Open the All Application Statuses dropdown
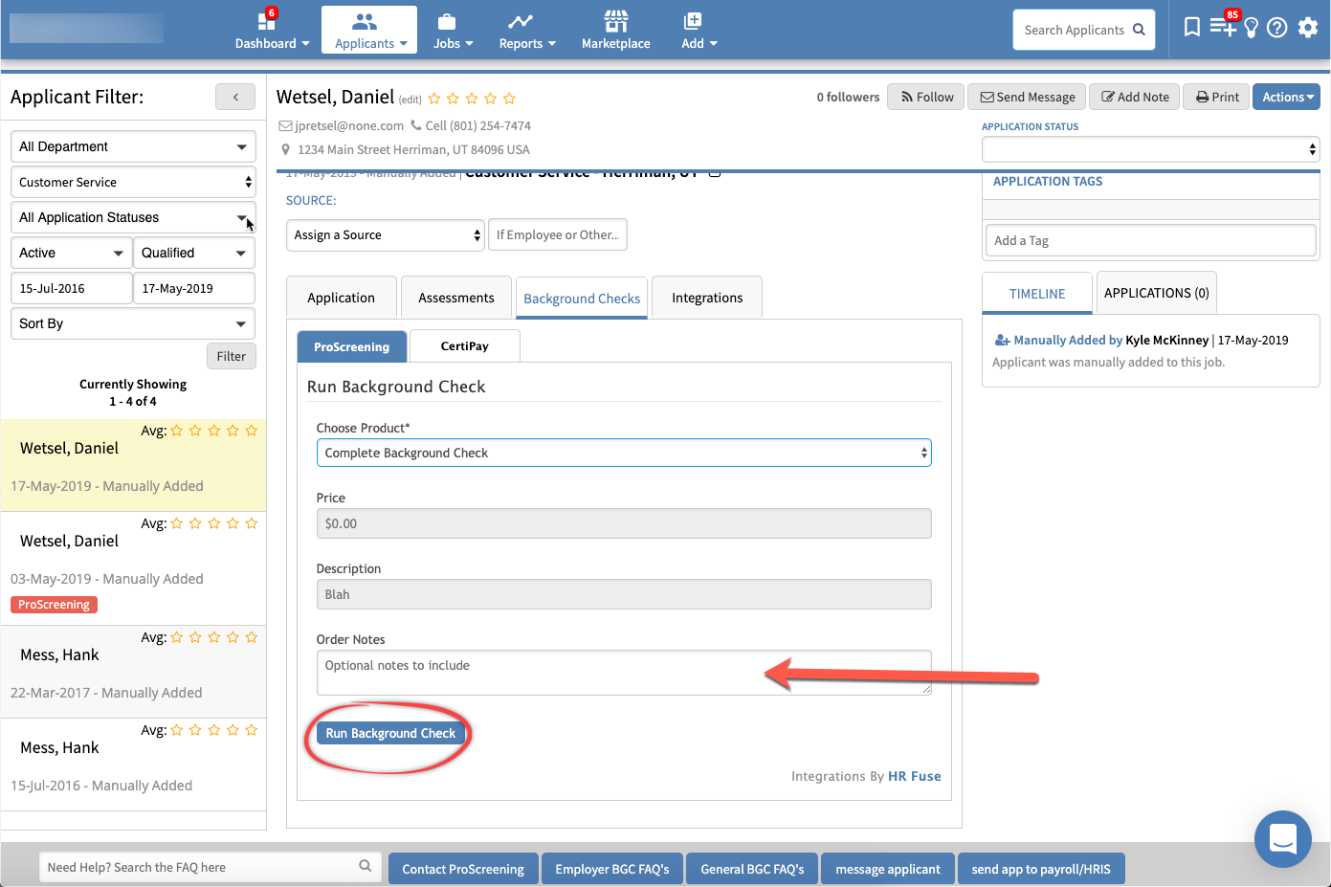Screen dimensions: 1331x887 [133, 217]
